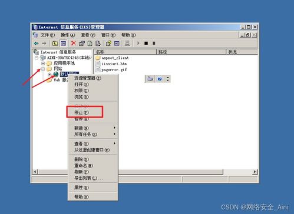Click the Pause toolbar button
This screenshot has width=294, height=214.
pyautogui.click(x=154, y=43)
